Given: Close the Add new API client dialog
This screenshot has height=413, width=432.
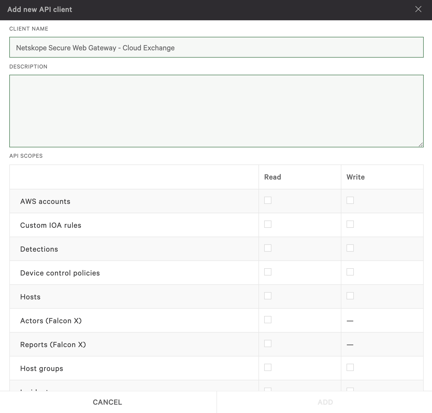Looking at the screenshot, I should (x=418, y=9).
